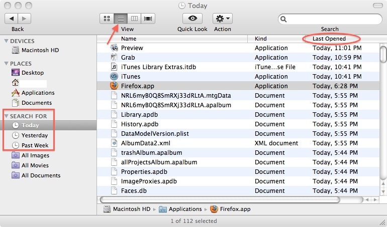The image size is (387, 227).
Task: Click Macintosh HD in the path bar
Action: click(127, 209)
